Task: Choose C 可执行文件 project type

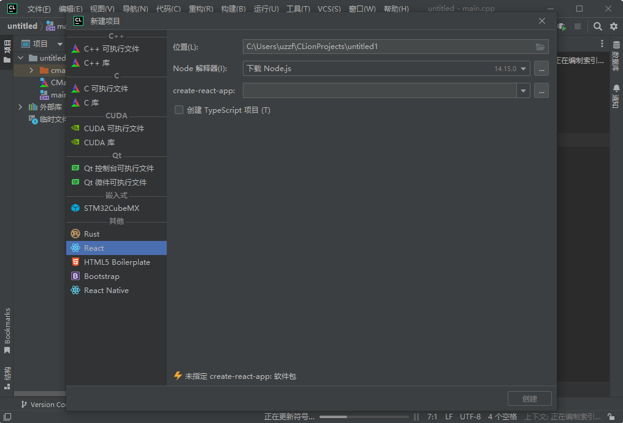Action: [116, 88]
